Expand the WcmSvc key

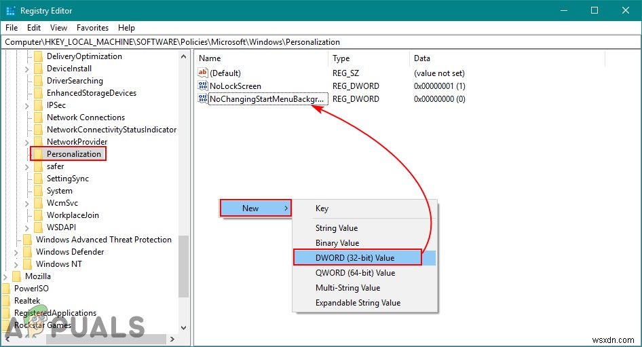pyautogui.click(x=27, y=203)
